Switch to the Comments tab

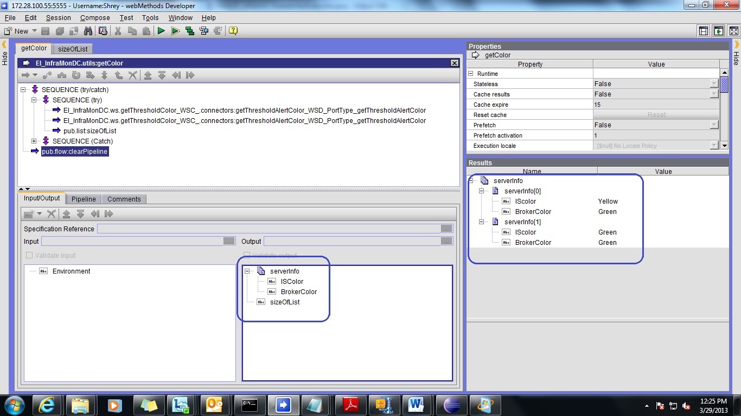point(124,199)
